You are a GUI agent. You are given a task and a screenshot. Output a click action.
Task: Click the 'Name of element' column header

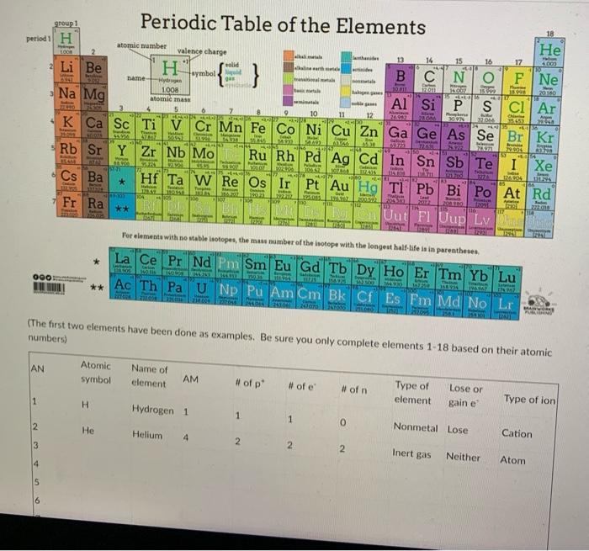tap(149, 376)
